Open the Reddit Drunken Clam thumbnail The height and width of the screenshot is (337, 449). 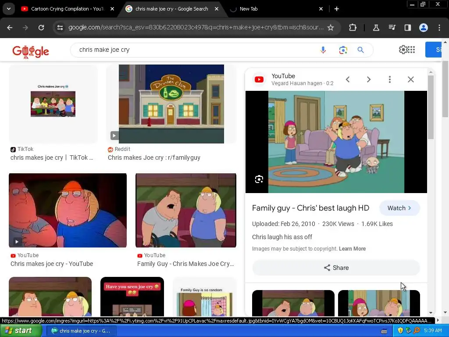point(171,104)
